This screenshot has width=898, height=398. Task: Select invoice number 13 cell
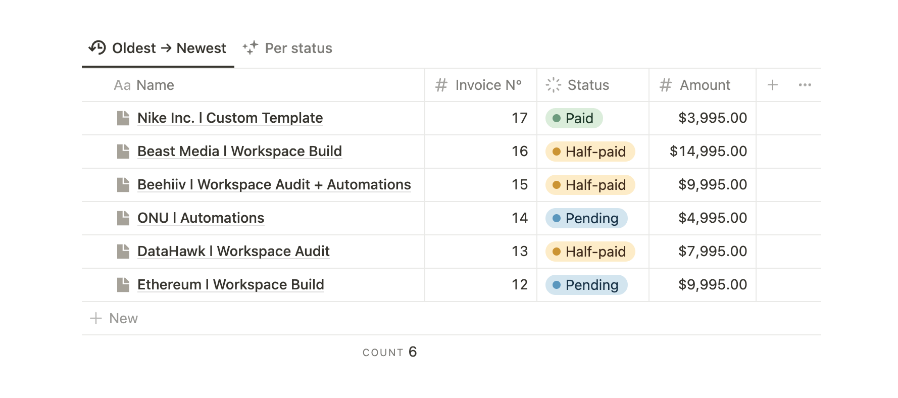pyautogui.click(x=481, y=251)
